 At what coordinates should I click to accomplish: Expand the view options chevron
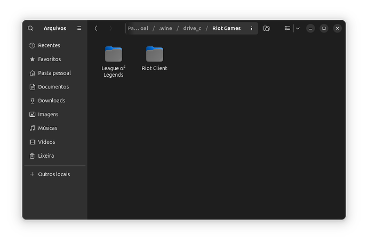tap(298, 28)
